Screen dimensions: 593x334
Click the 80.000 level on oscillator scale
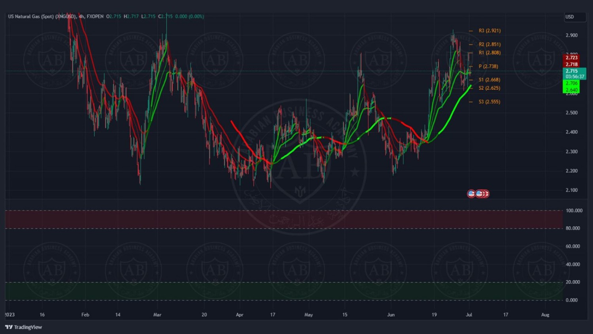[573, 228]
